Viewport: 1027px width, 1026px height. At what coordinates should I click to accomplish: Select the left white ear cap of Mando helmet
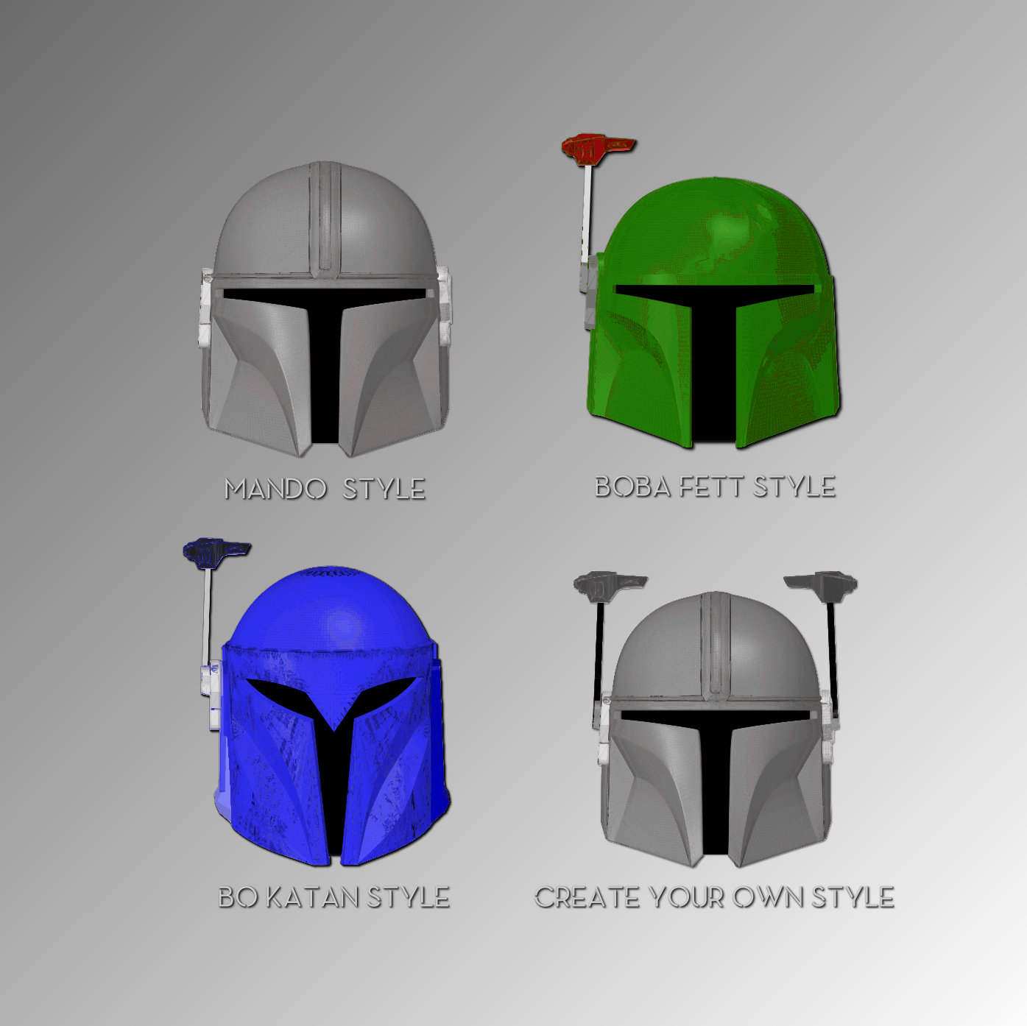(x=205, y=309)
